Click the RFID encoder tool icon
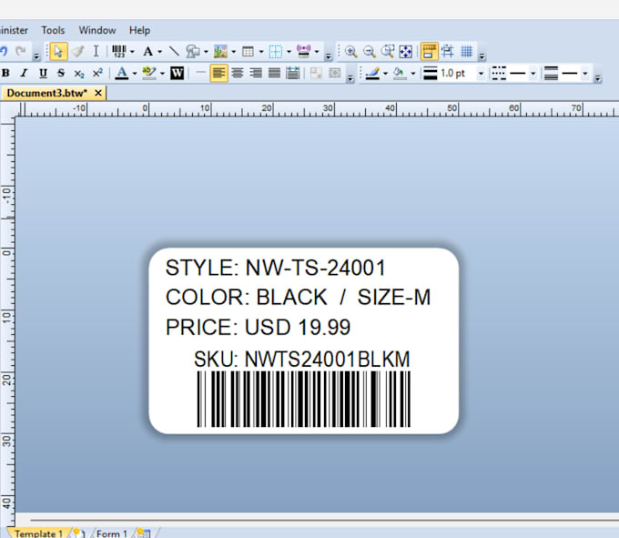 click(x=303, y=51)
